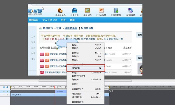Image resolution: width=175 pixels, height=105 pixels.
Task: Click the 05月25日 date cell
Action: point(127,66)
